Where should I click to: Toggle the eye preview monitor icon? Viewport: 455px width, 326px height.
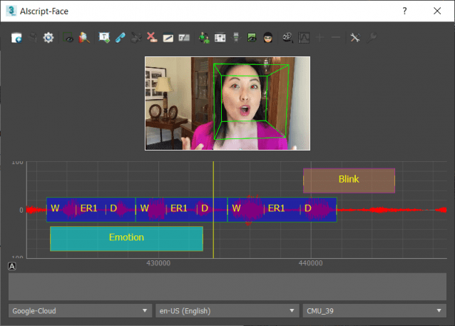(x=68, y=38)
